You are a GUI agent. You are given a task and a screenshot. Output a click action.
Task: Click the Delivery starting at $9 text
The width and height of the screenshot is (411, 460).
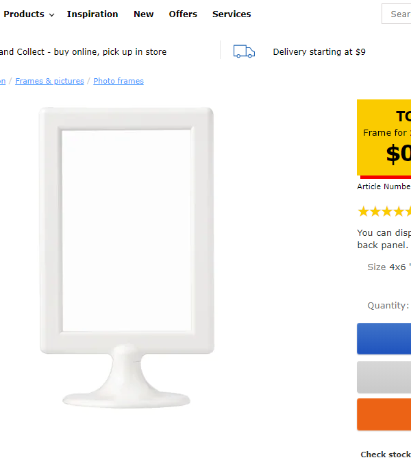tap(319, 51)
